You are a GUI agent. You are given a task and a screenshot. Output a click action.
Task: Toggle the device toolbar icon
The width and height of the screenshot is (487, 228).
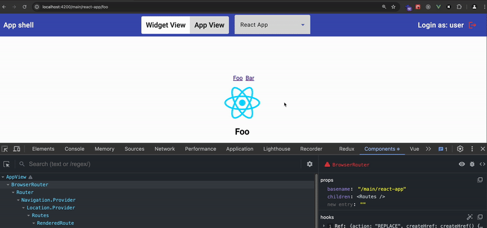click(x=16, y=149)
